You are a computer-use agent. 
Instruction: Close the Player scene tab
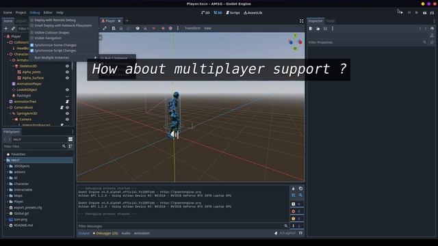[119, 21]
